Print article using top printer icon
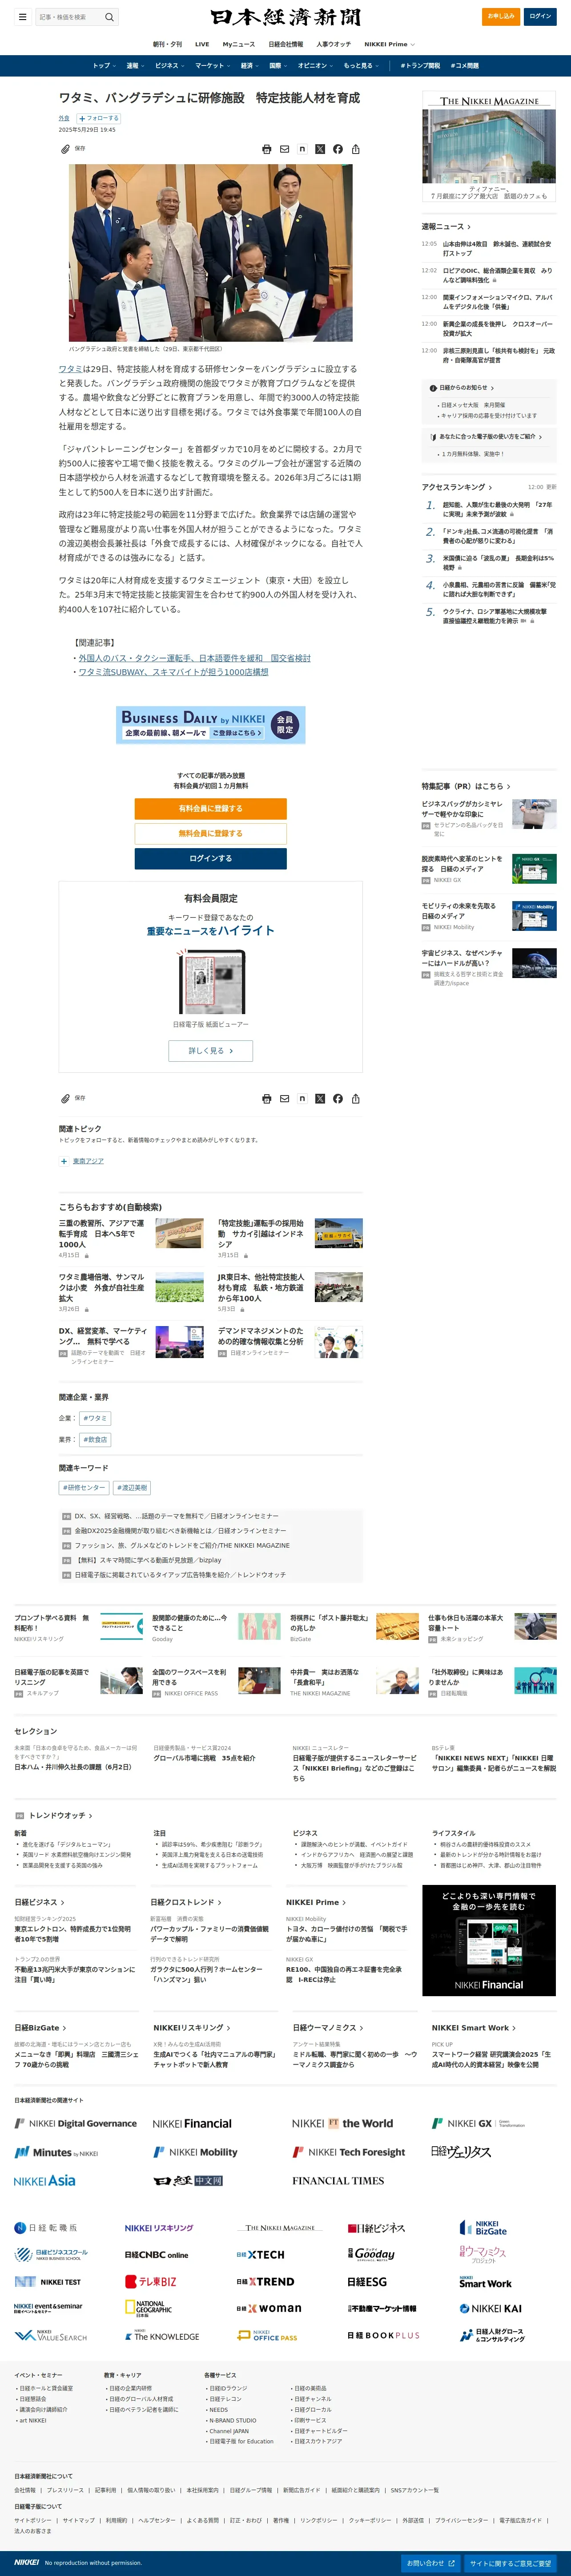The width and height of the screenshot is (571, 2576). [266, 149]
